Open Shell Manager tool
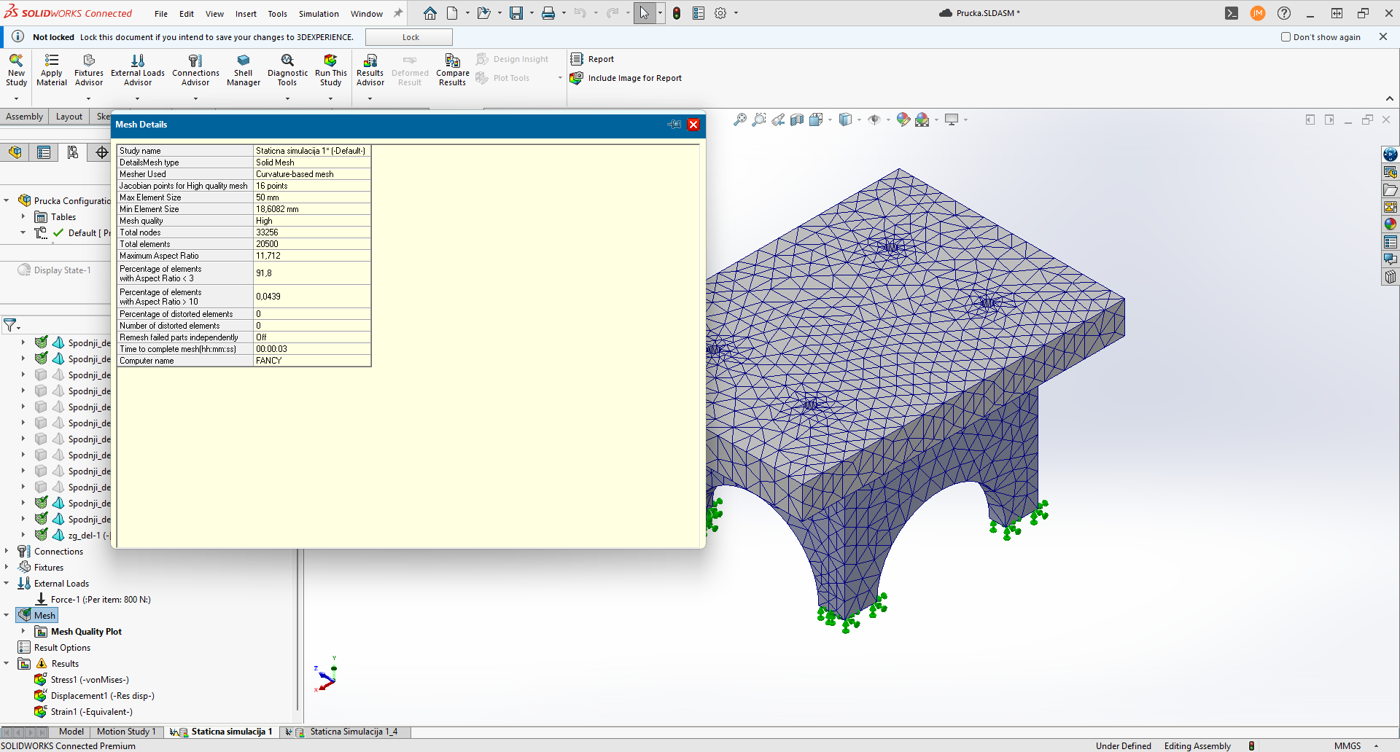 [244, 70]
